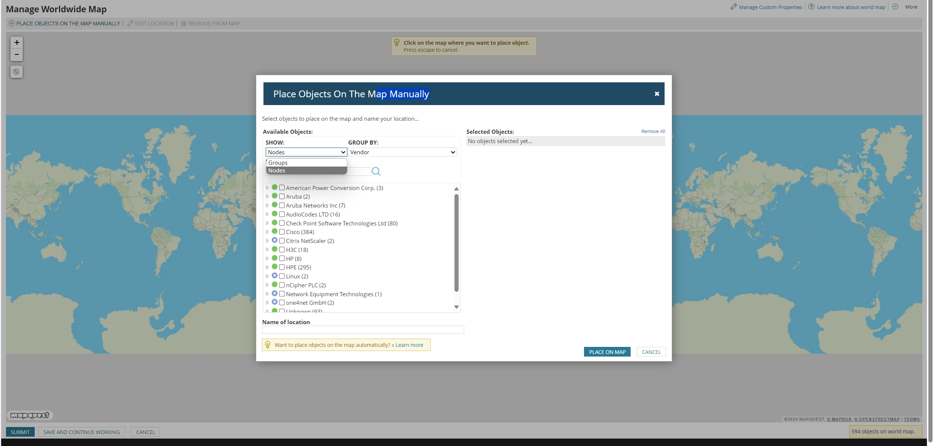934x446 pixels.
Task: Expand the HPE (295) tree node
Action: tap(267, 267)
